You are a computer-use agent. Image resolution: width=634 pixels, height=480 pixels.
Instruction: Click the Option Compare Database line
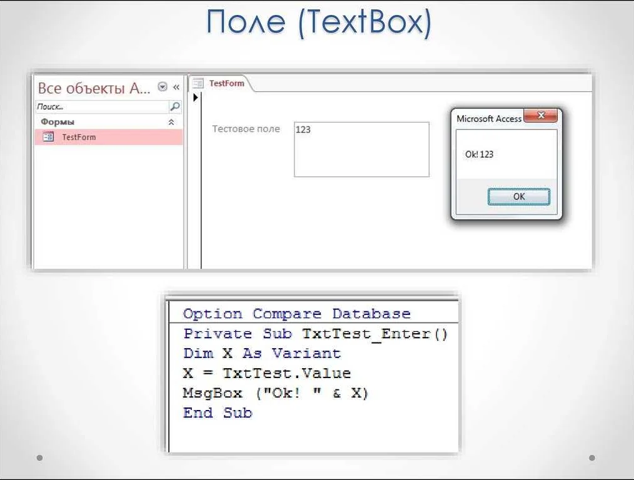tap(297, 314)
